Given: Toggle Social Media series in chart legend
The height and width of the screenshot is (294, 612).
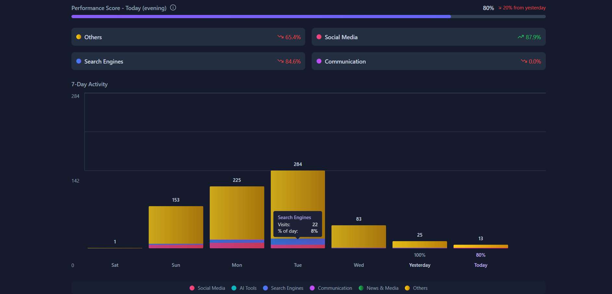Looking at the screenshot, I should click(207, 288).
